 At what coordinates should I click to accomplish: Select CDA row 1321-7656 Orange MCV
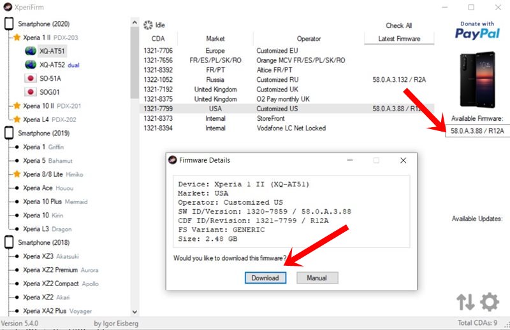coord(287,60)
